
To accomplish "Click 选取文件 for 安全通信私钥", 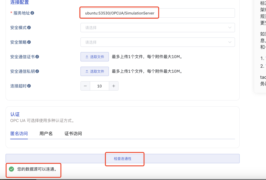I will coord(95,71).
